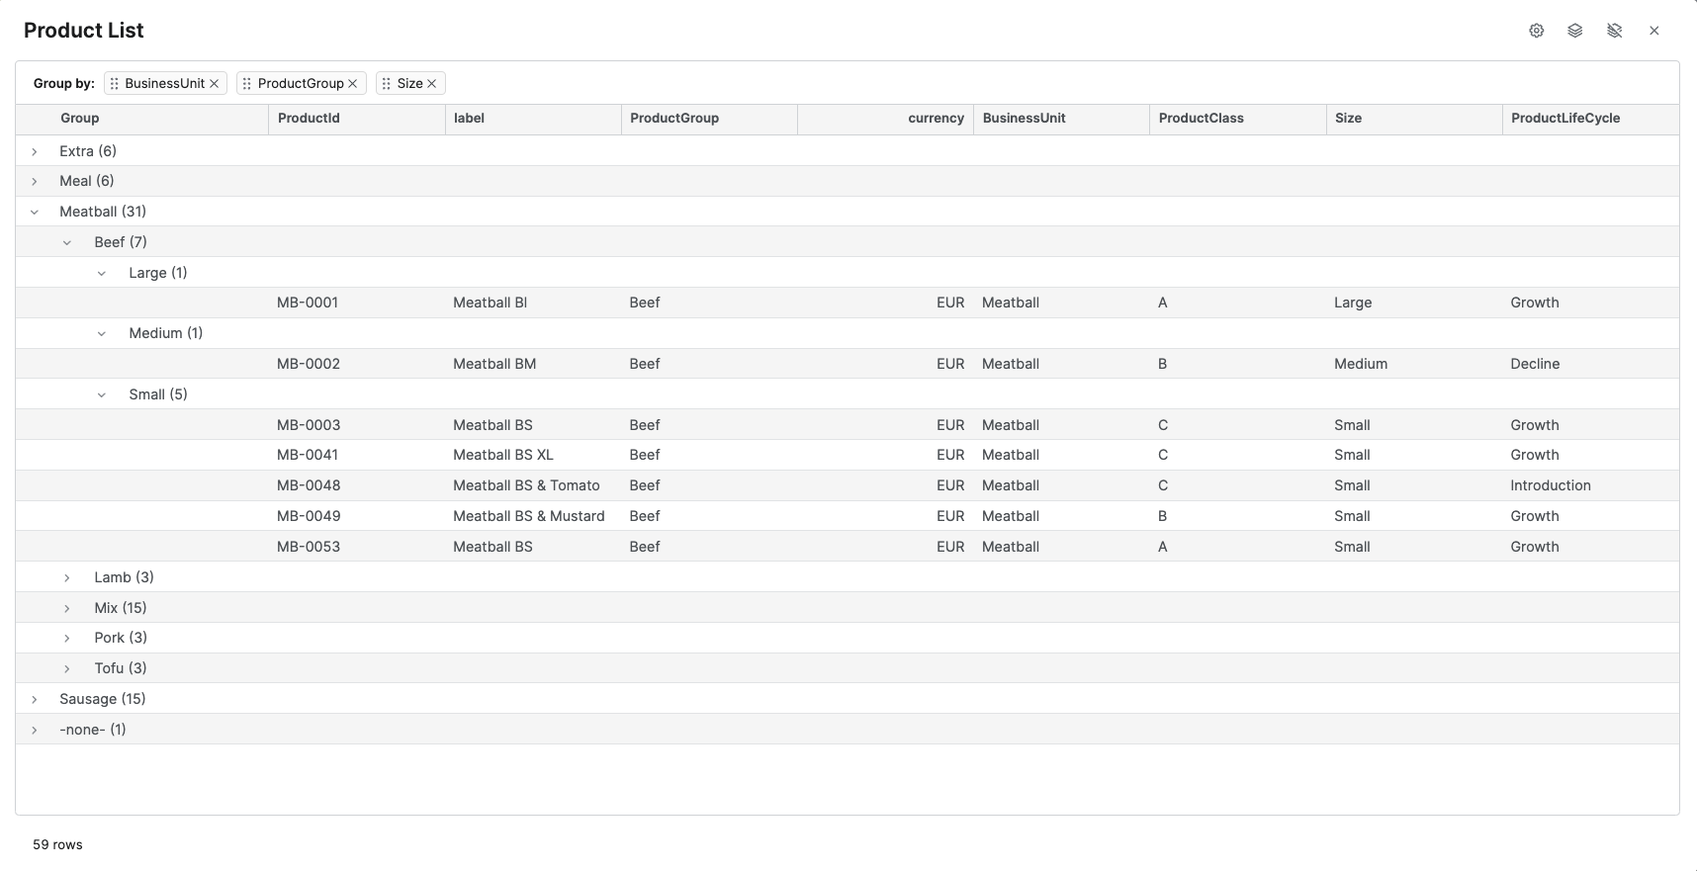1697x871 pixels.
Task: Remove Size grouping chip
Action: (x=432, y=84)
